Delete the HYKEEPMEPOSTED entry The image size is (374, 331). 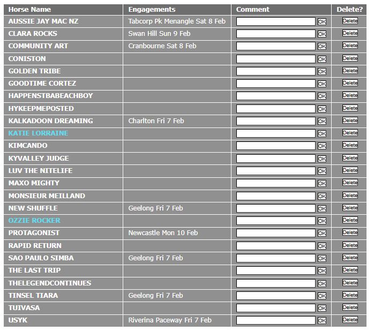coord(350,109)
